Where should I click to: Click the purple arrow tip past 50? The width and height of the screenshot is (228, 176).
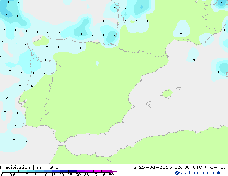click(114, 171)
